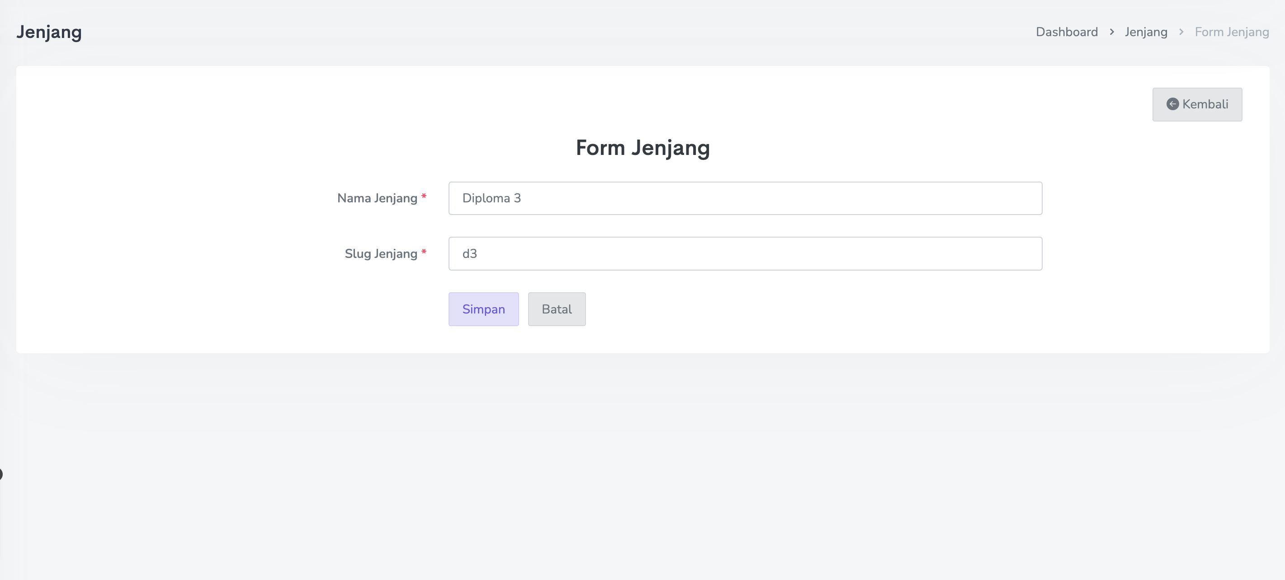Click the Form Jenjang breadcrumb item
The height and width of the screenshot is (580, 1285).
(x=1231, y=32)
